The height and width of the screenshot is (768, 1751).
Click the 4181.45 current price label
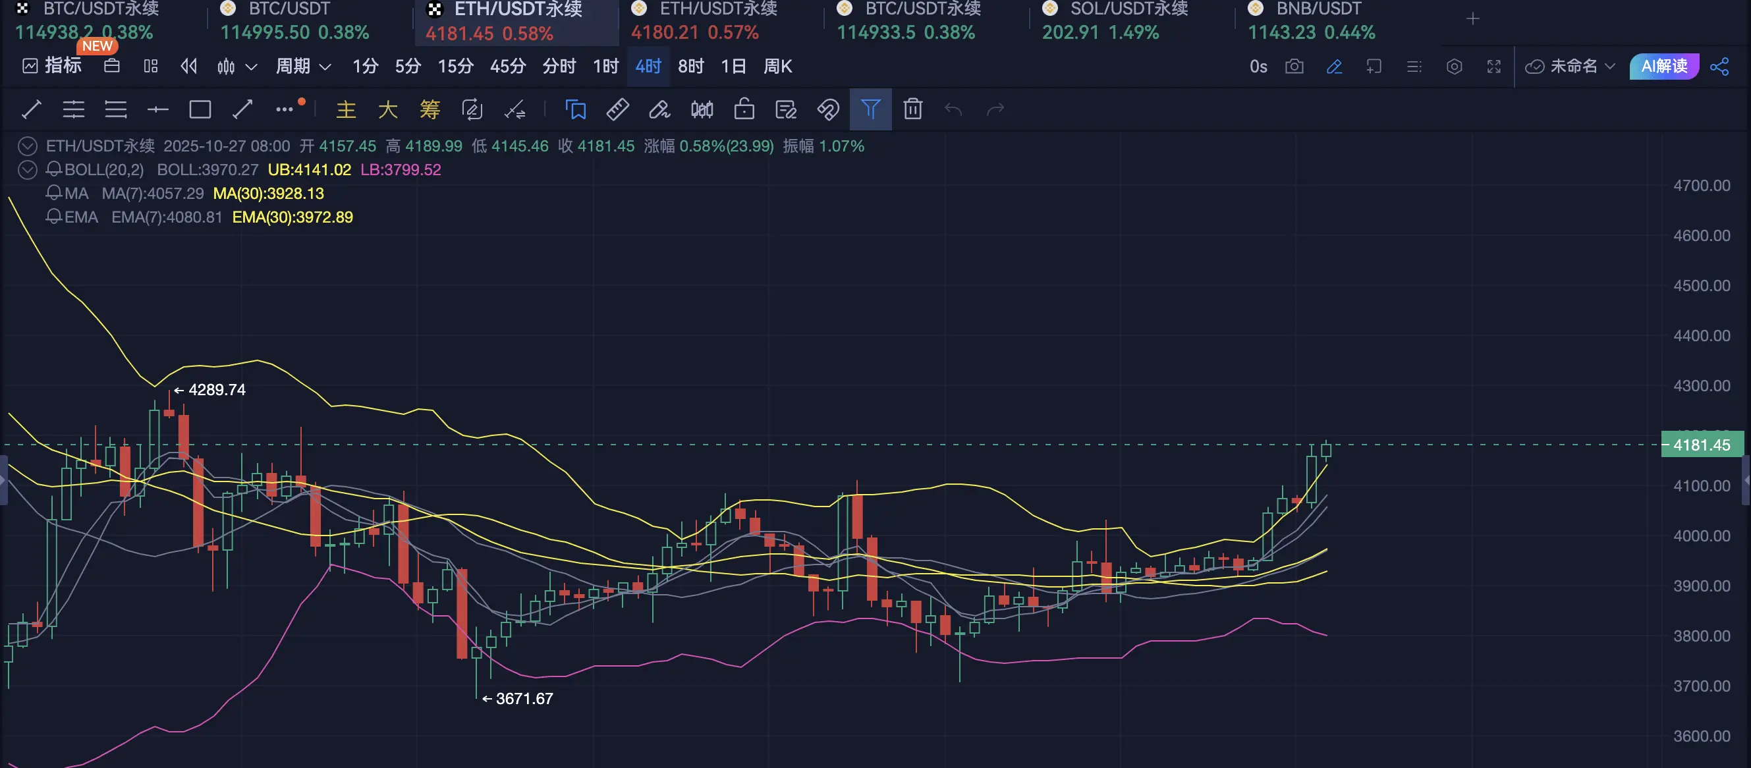coord(1702,445)
